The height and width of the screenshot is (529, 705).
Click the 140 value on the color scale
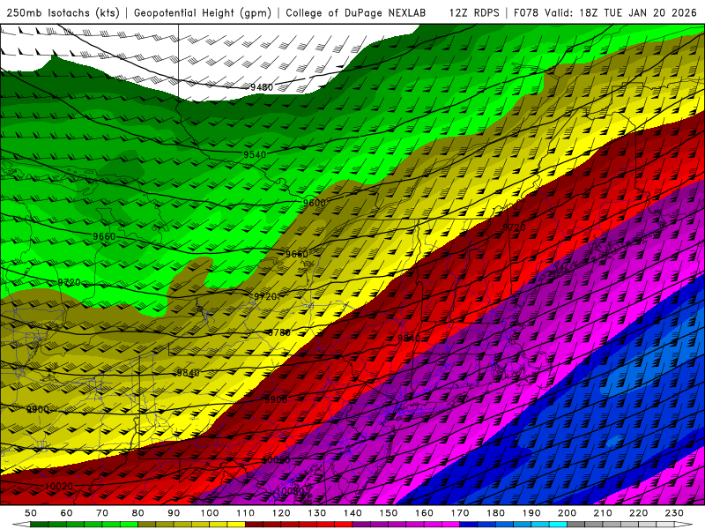click(x=352, y=513)
